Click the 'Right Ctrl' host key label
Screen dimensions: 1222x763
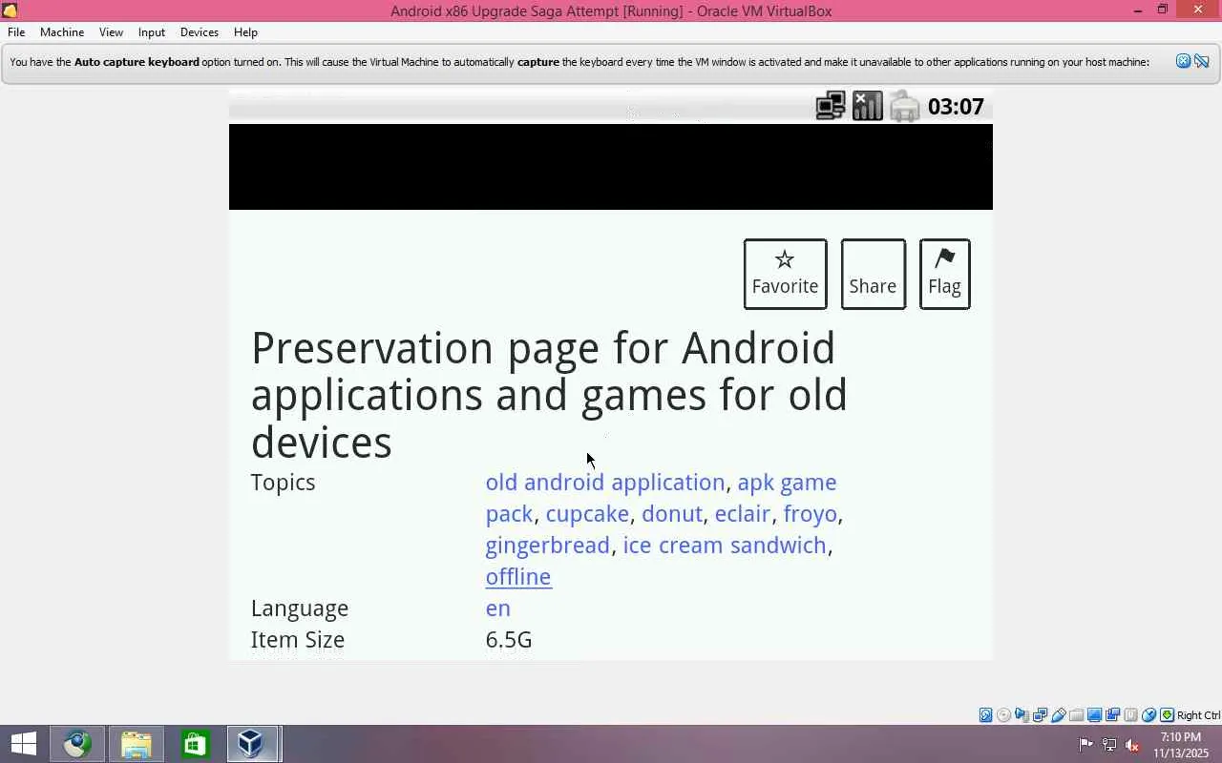pyautogui.click(x=1198, y=715)
